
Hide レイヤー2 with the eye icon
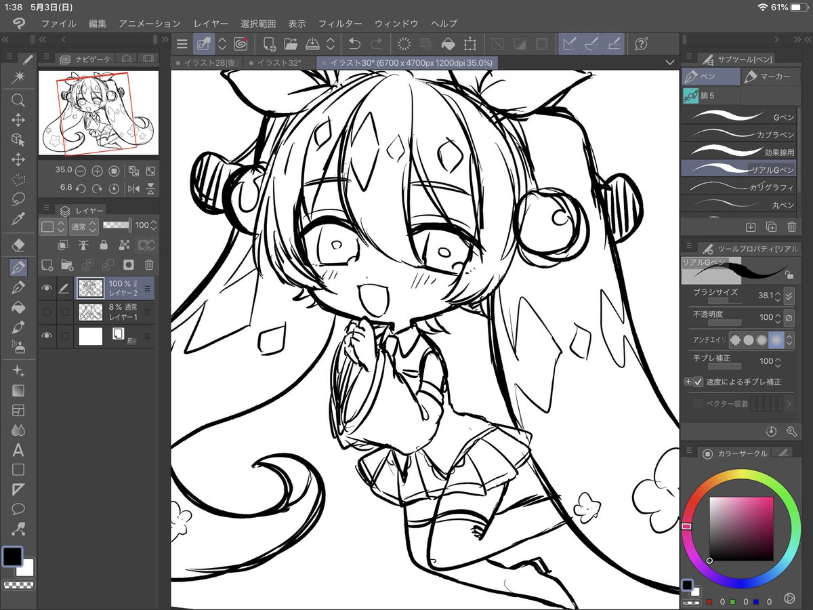[47, 288]
